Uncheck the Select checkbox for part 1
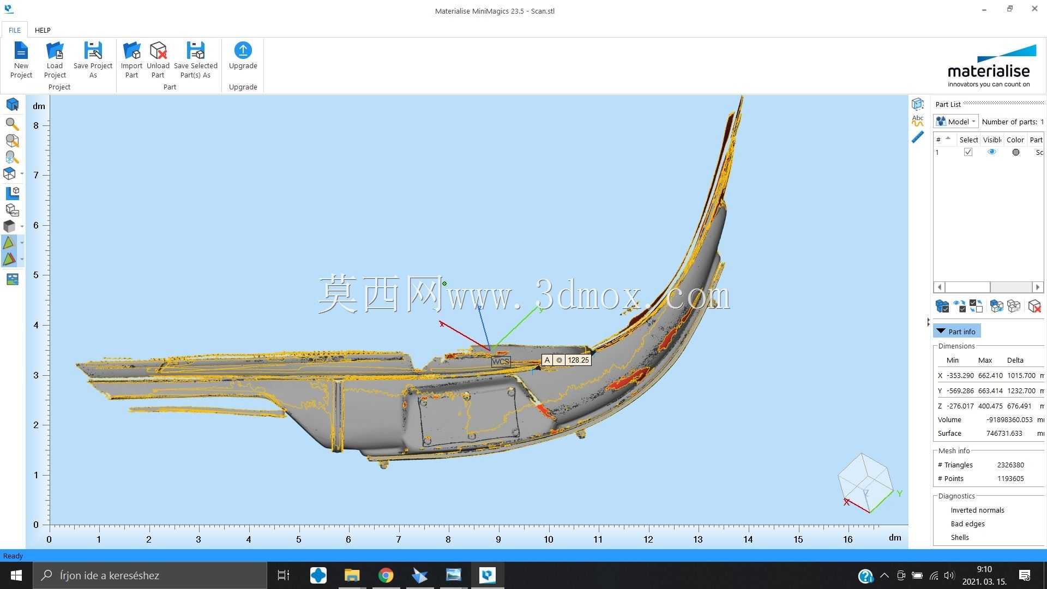This screenshot has width=1047, height=589. [x=968, y=152]
